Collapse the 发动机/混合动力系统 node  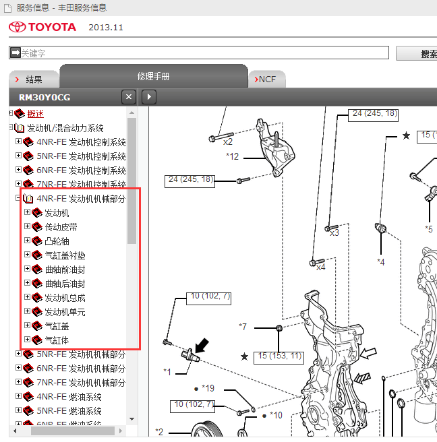click(x=11, y=127)
